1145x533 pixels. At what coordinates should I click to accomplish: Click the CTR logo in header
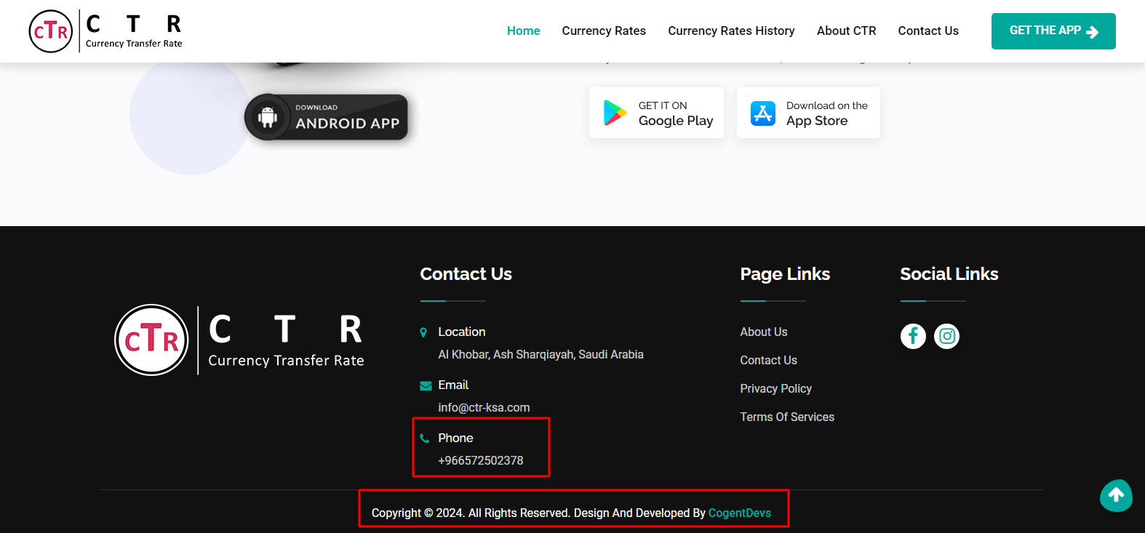(105, 31)
